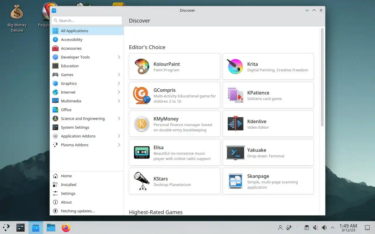Click the Show Desktop button in the taskbar
375x234 pixels.
pos(367,228)
